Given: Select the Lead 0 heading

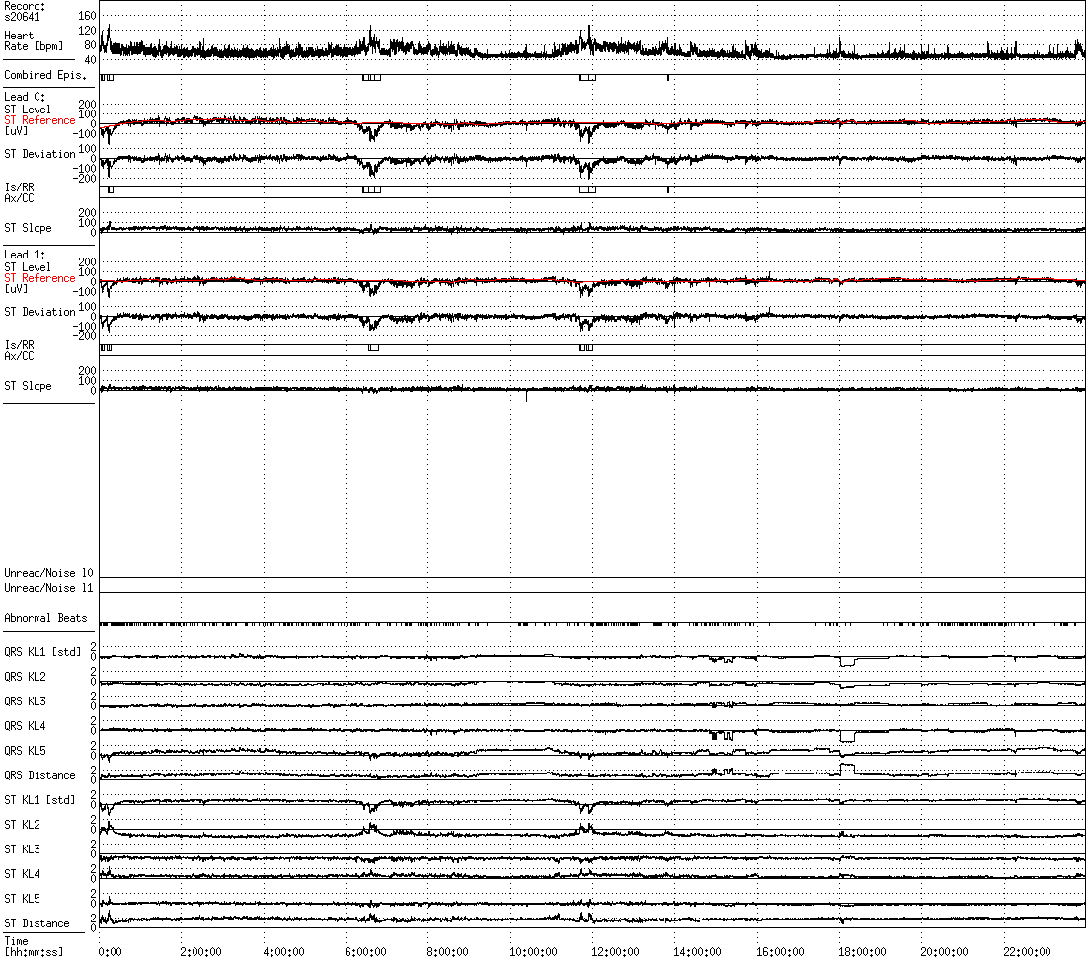Looking at the screenshot, I should tap(25, 97).
